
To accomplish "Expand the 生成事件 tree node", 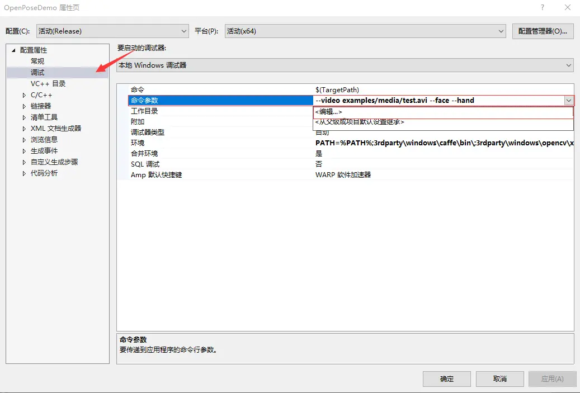I will tap(24, 151).
